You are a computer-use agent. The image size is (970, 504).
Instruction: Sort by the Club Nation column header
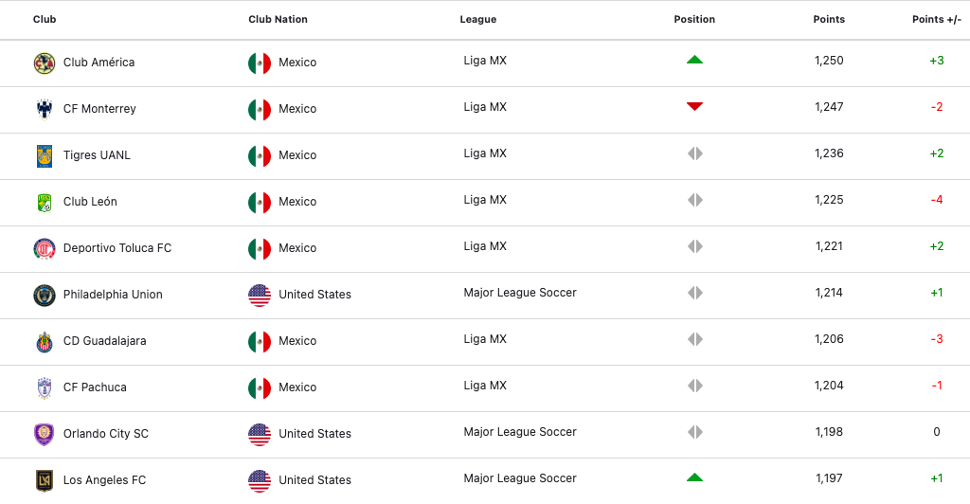[x=278, y=19]
